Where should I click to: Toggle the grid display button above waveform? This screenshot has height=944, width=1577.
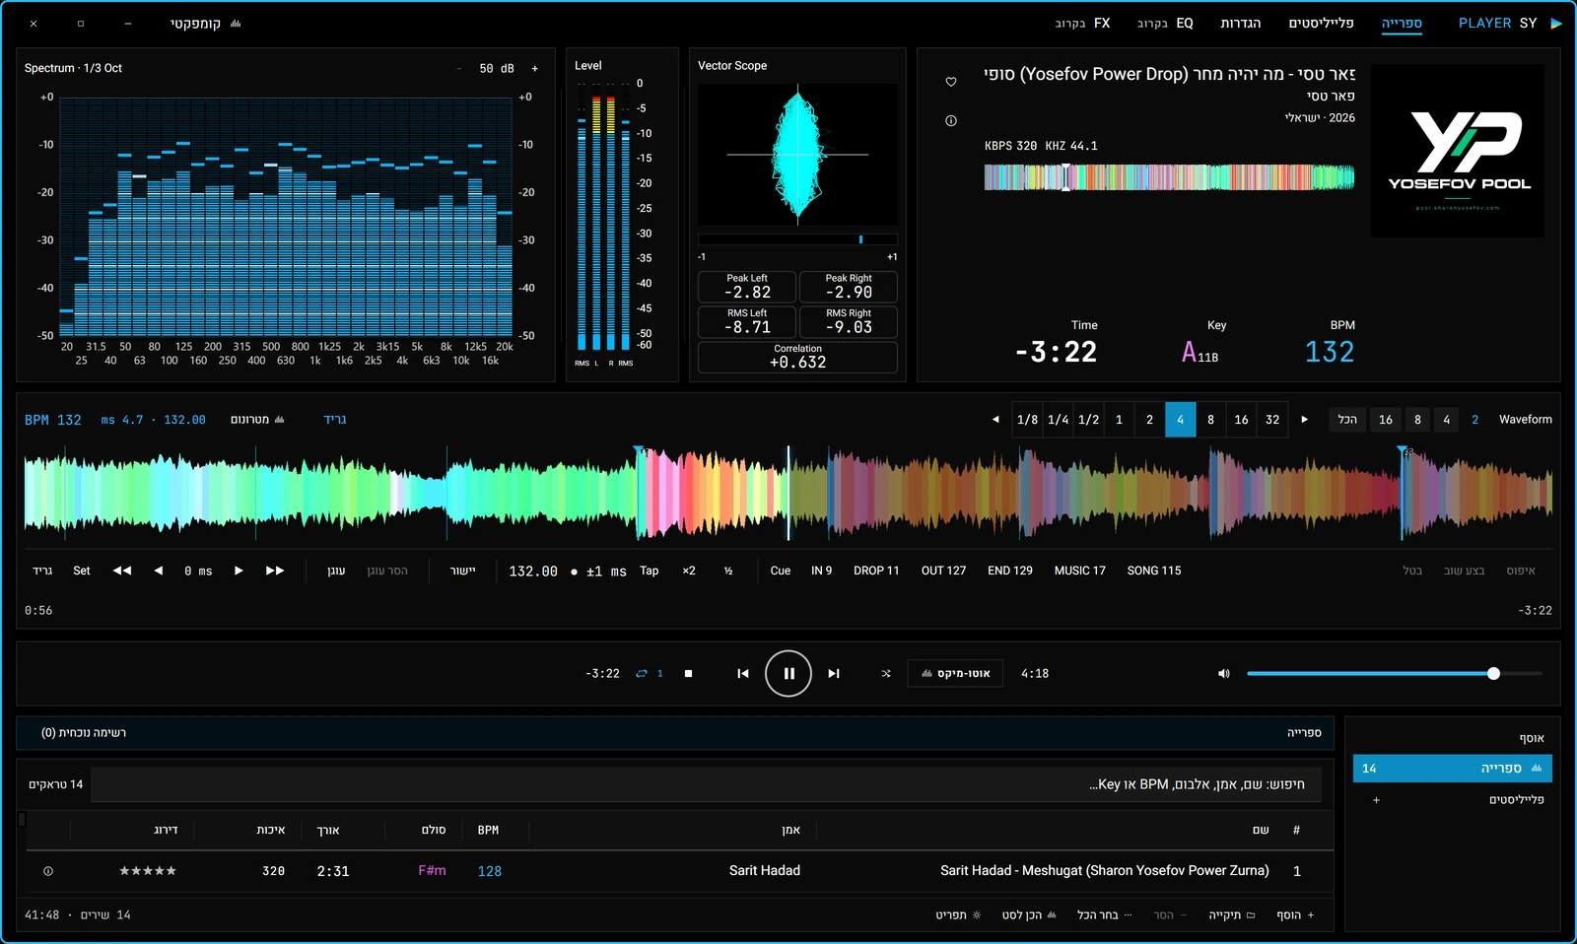click(x=335, y=420)
